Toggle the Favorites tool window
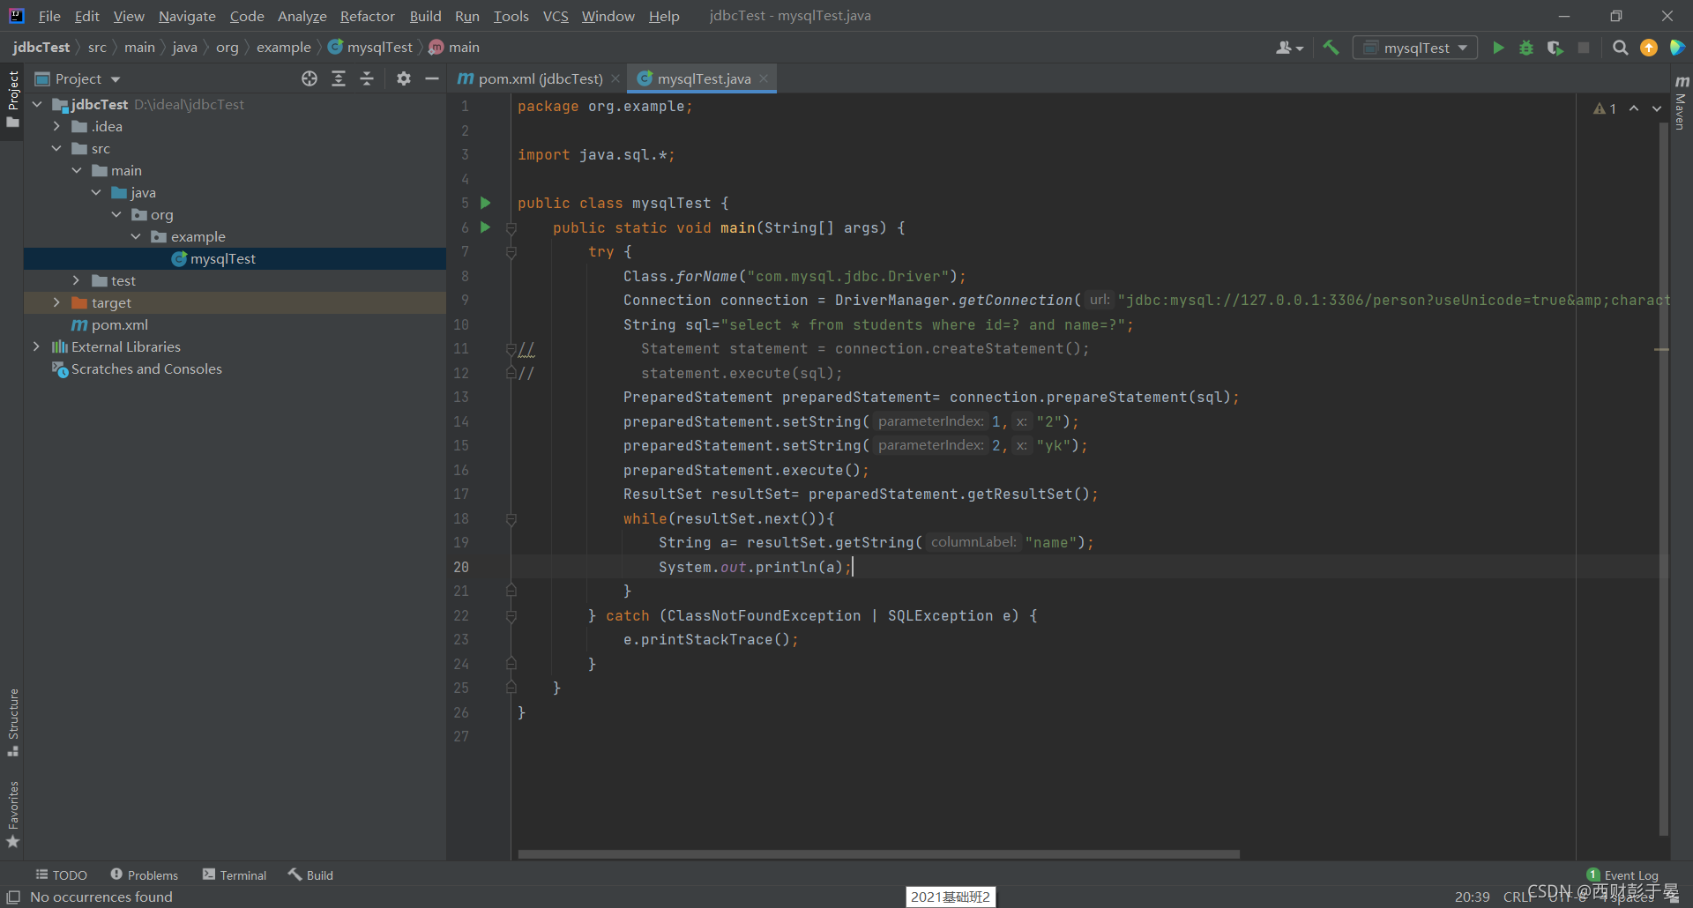The height and width of the screenshot is (908, 1693). [x=13, y=815]
